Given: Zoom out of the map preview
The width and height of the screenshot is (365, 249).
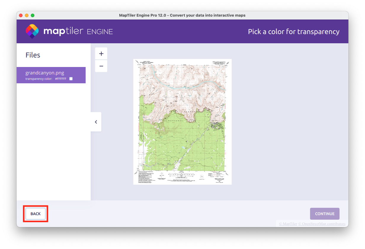Looking at the screenshot, I should (x=101, y=66).
